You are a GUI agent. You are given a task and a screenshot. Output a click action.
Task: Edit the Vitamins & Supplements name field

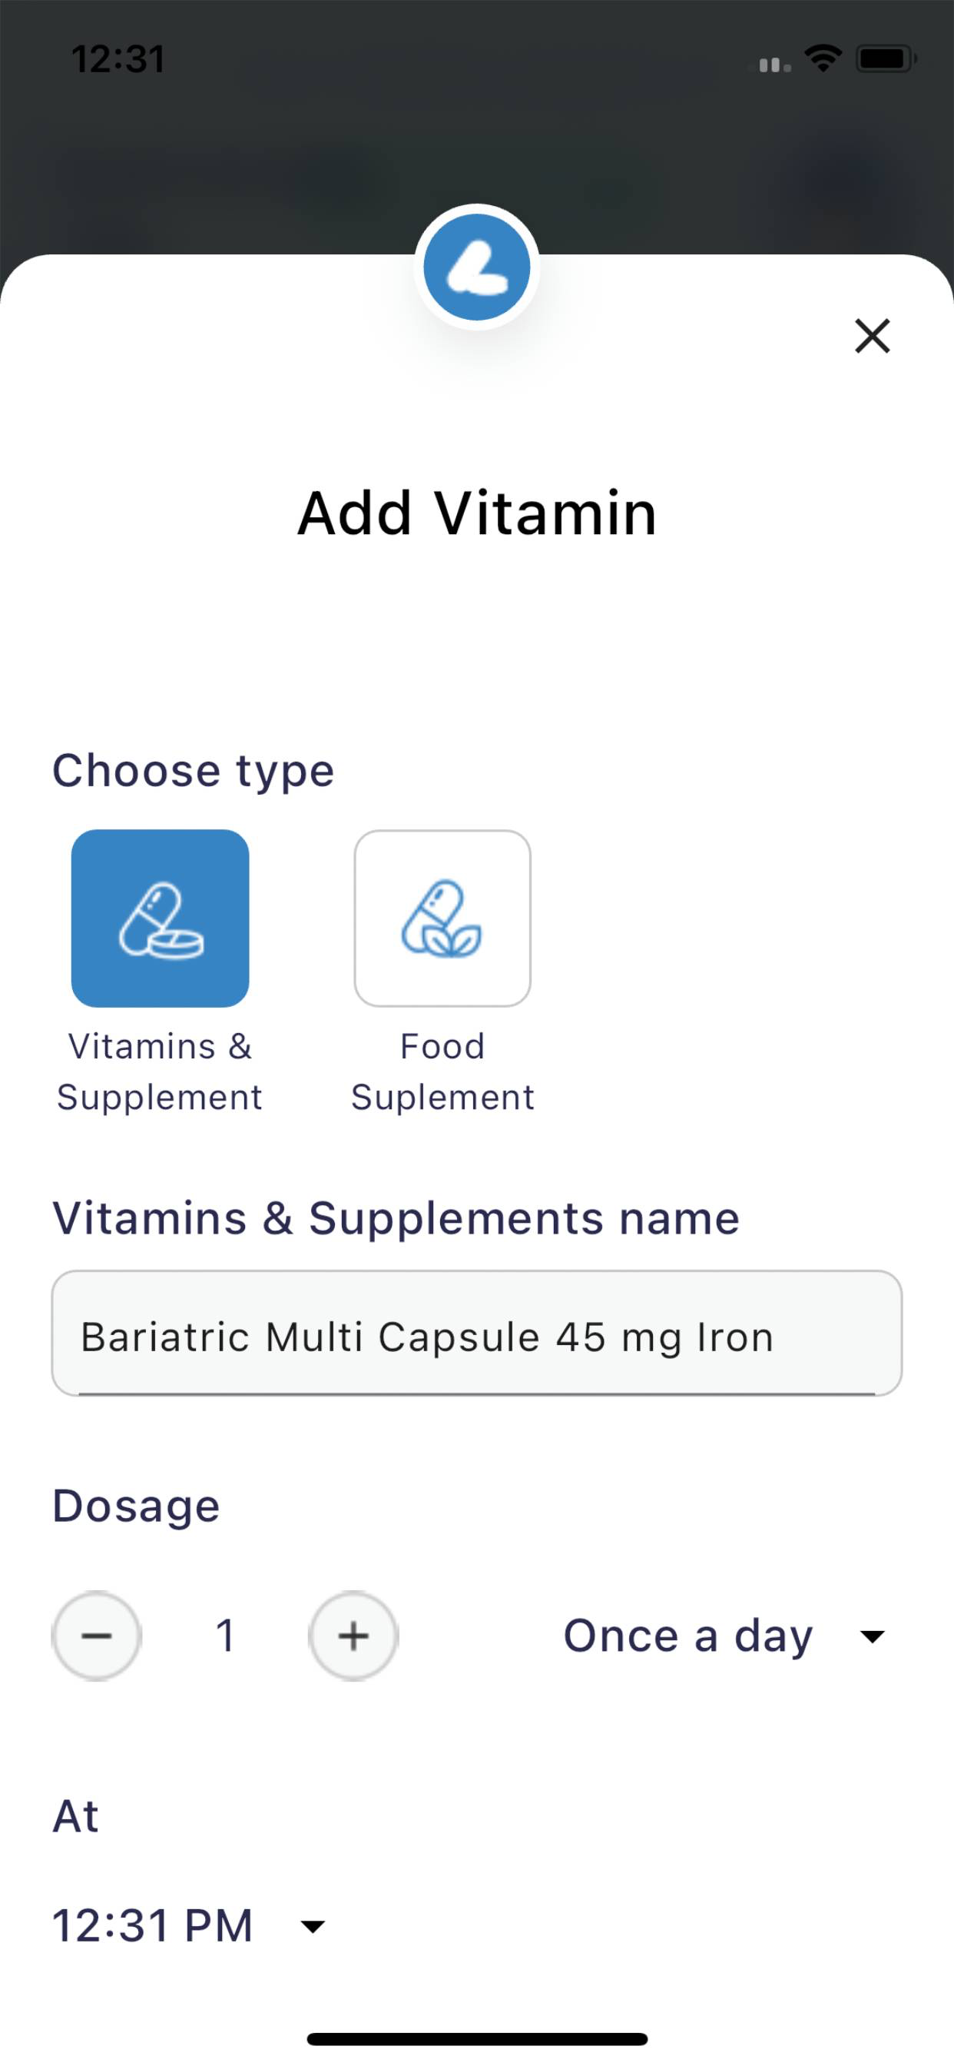(x=477, y=1333)
